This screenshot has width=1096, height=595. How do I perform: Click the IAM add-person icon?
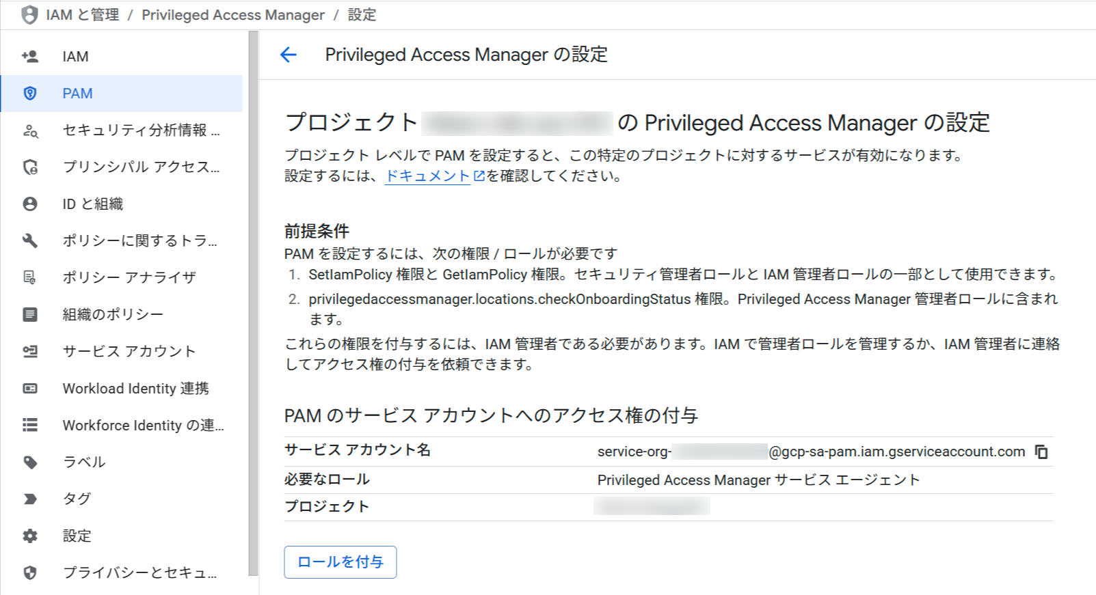point(30,57)
